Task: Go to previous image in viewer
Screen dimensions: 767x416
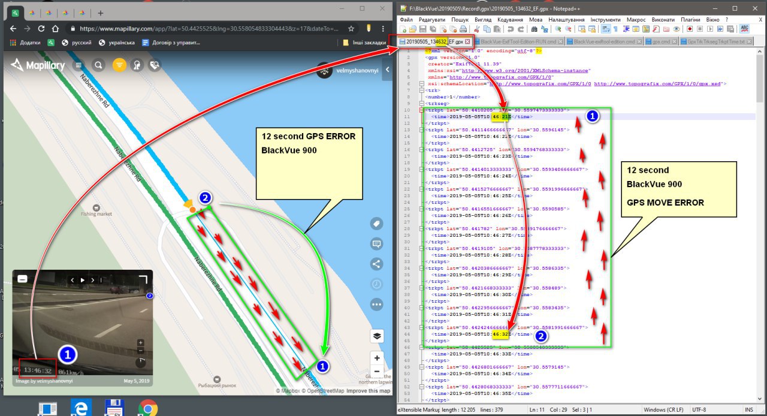Action: (73, 280)
